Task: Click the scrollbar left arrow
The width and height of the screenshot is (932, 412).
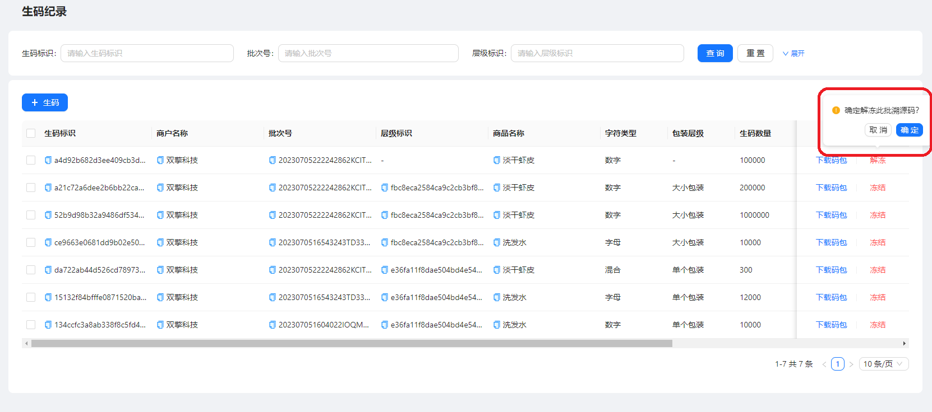Action: click(26, 343)
